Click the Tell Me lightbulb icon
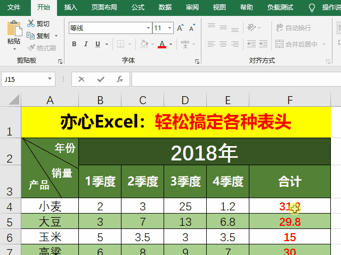 point(312,8)
